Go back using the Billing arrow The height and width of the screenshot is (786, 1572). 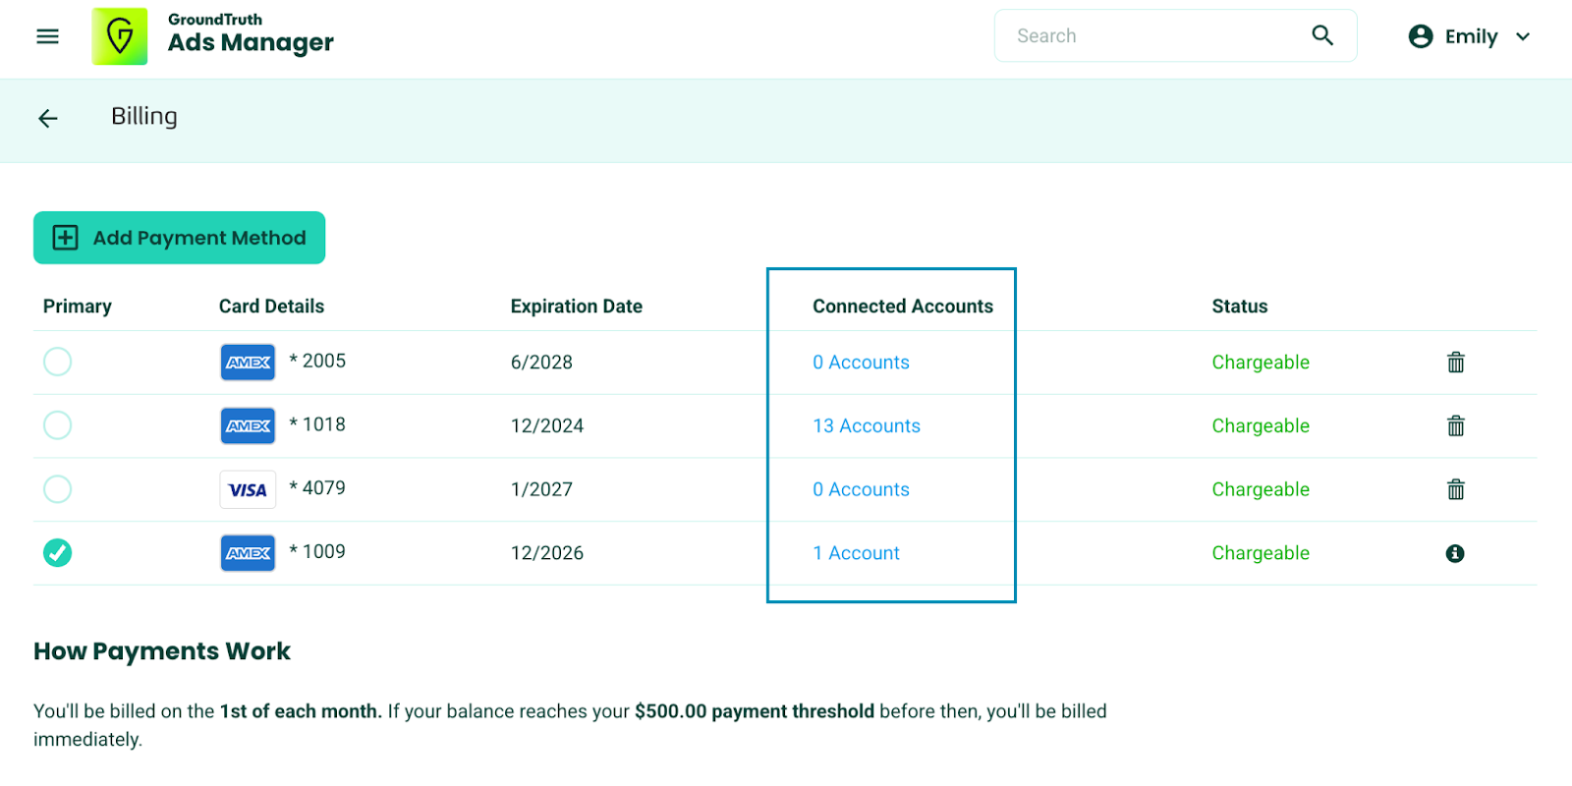coord(48,119)
